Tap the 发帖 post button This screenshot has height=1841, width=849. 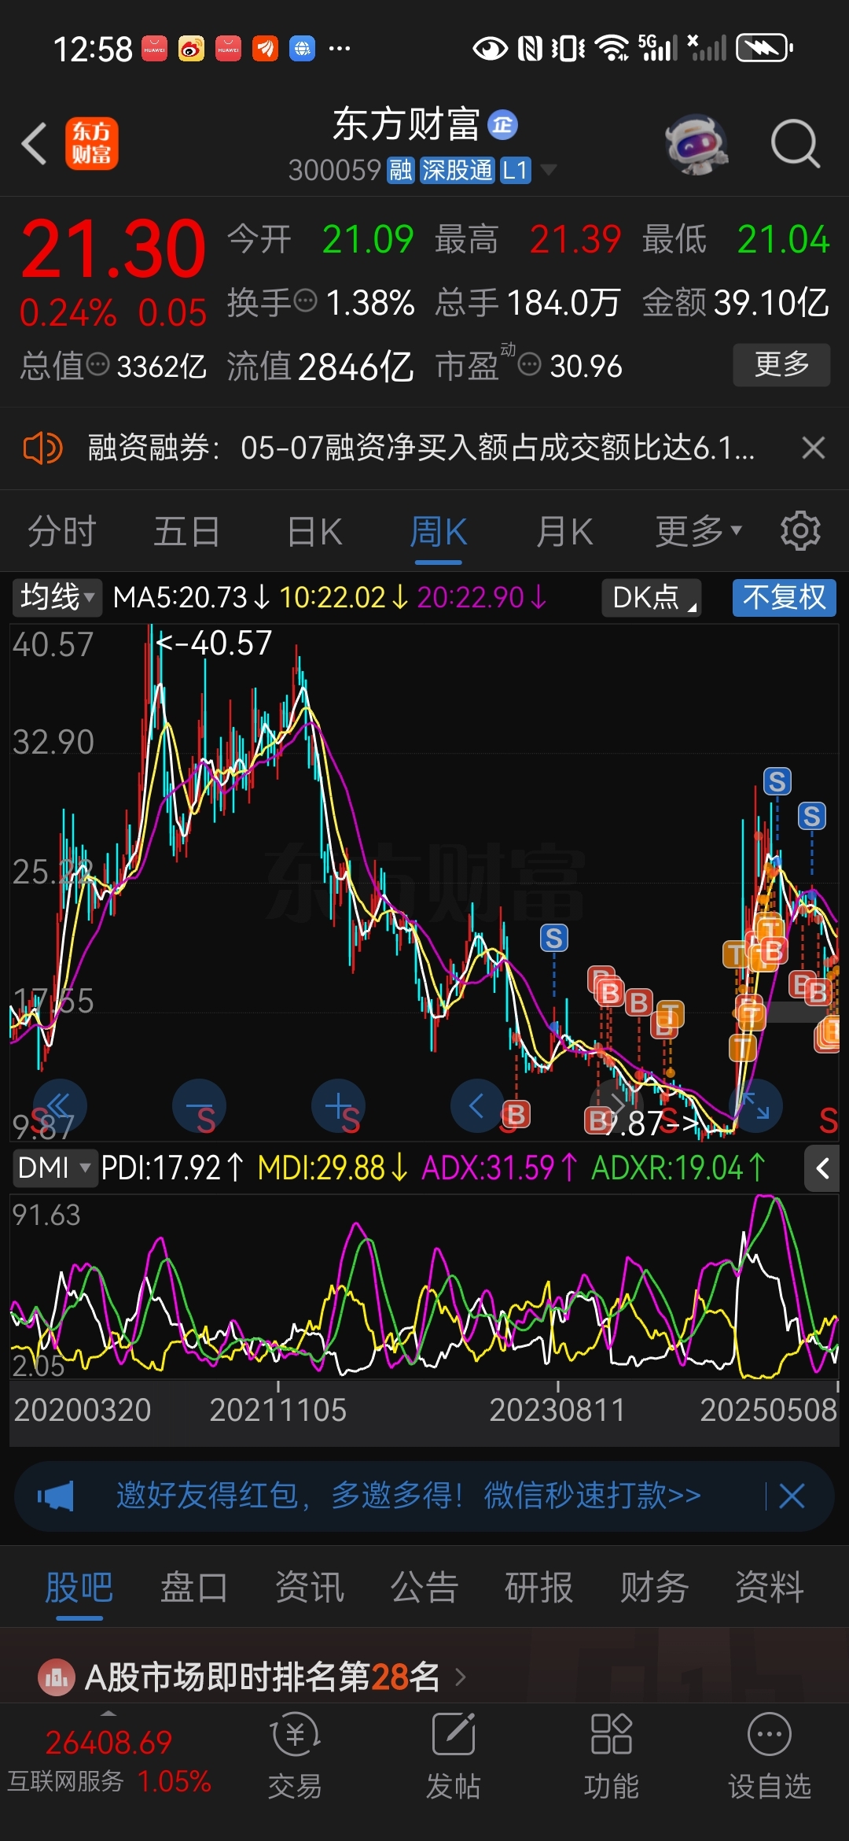point(454,1756)
